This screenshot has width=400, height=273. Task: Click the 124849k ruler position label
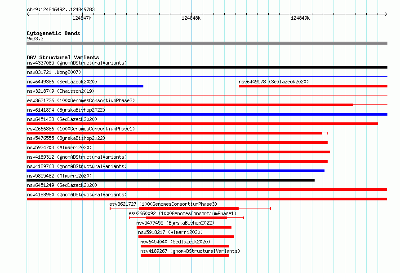coord(300,18)
